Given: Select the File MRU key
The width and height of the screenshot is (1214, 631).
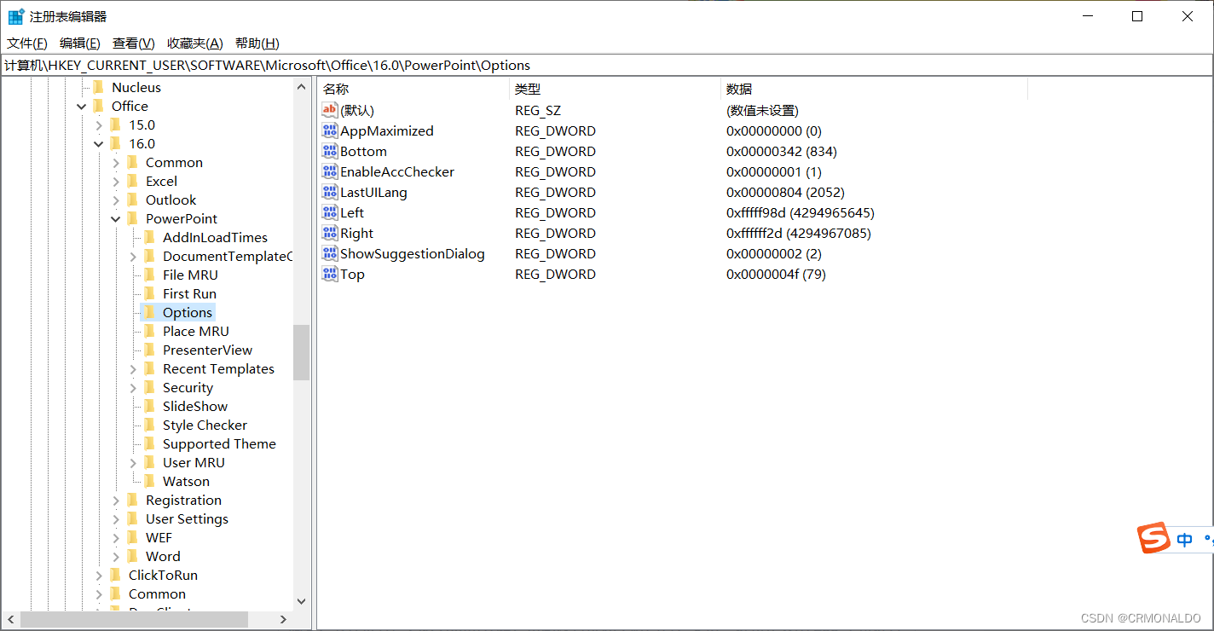Looking at the screenshot, I should tap(190, 275).
